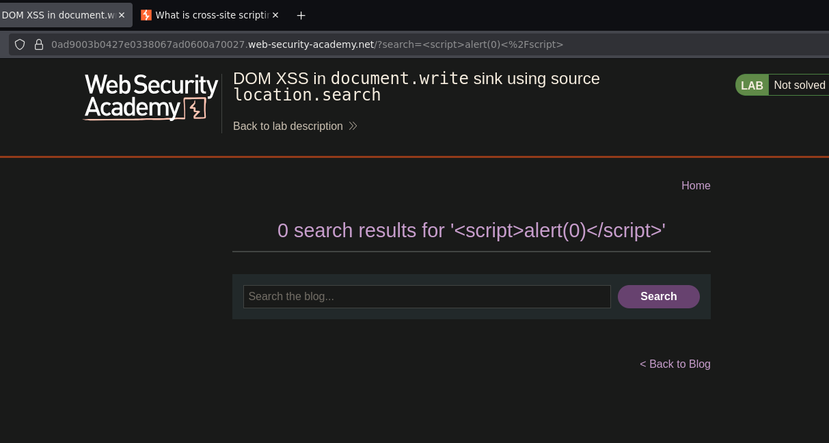Click the '0 search results for' heading

point(472,230)
